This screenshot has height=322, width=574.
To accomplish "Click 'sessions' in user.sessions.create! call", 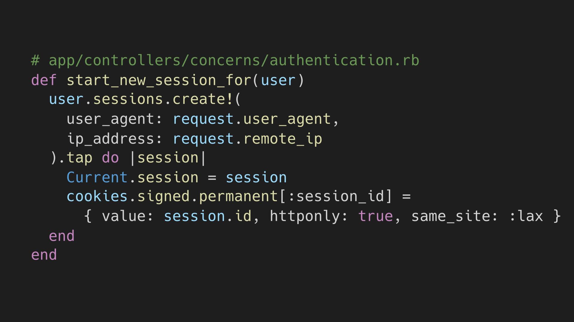I will 128,99.
